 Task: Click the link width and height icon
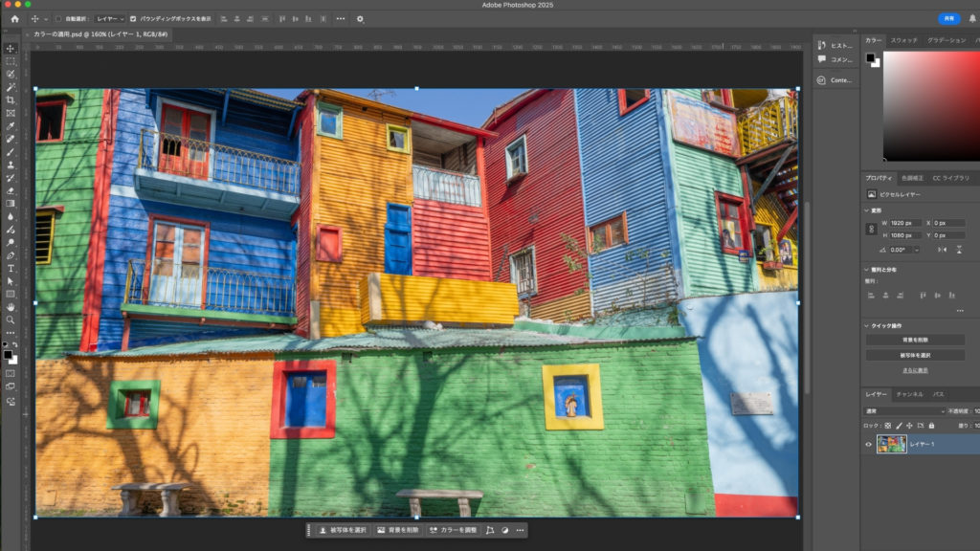(x=870, y=229)
